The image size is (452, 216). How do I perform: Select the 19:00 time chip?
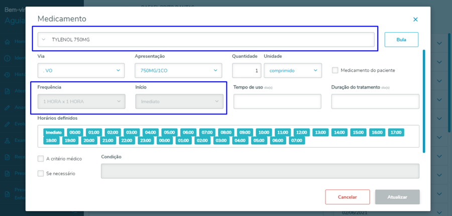(x=70, y=141)
